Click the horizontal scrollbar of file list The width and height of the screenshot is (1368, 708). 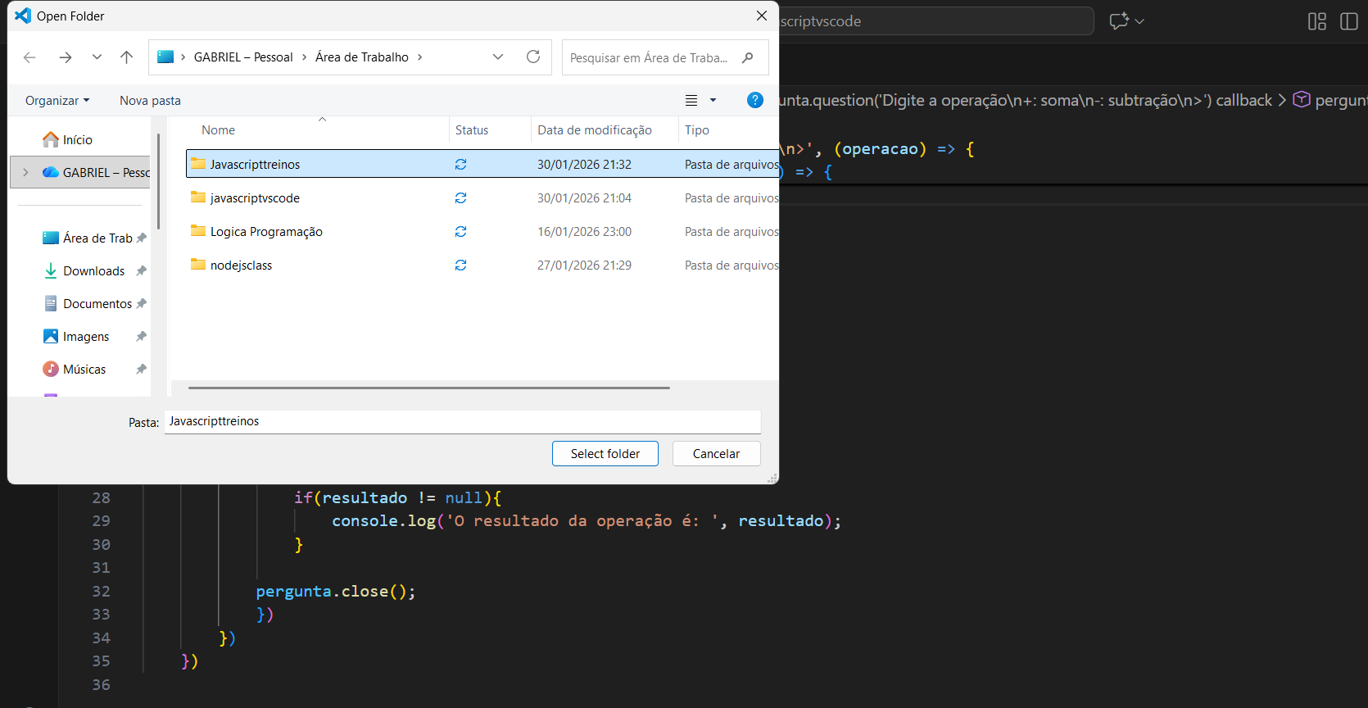[428, 388]
